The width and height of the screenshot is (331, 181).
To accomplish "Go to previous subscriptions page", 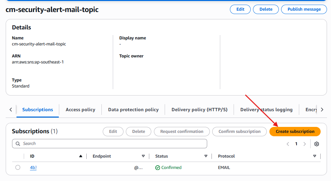I will (x=288, y=144).
